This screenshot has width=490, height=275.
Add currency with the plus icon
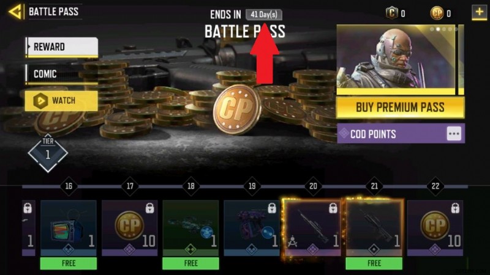point(479,12)
